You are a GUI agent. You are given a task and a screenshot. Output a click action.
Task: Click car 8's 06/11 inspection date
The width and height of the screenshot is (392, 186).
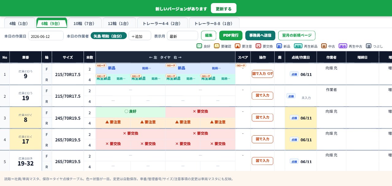(x=306, y=118)
